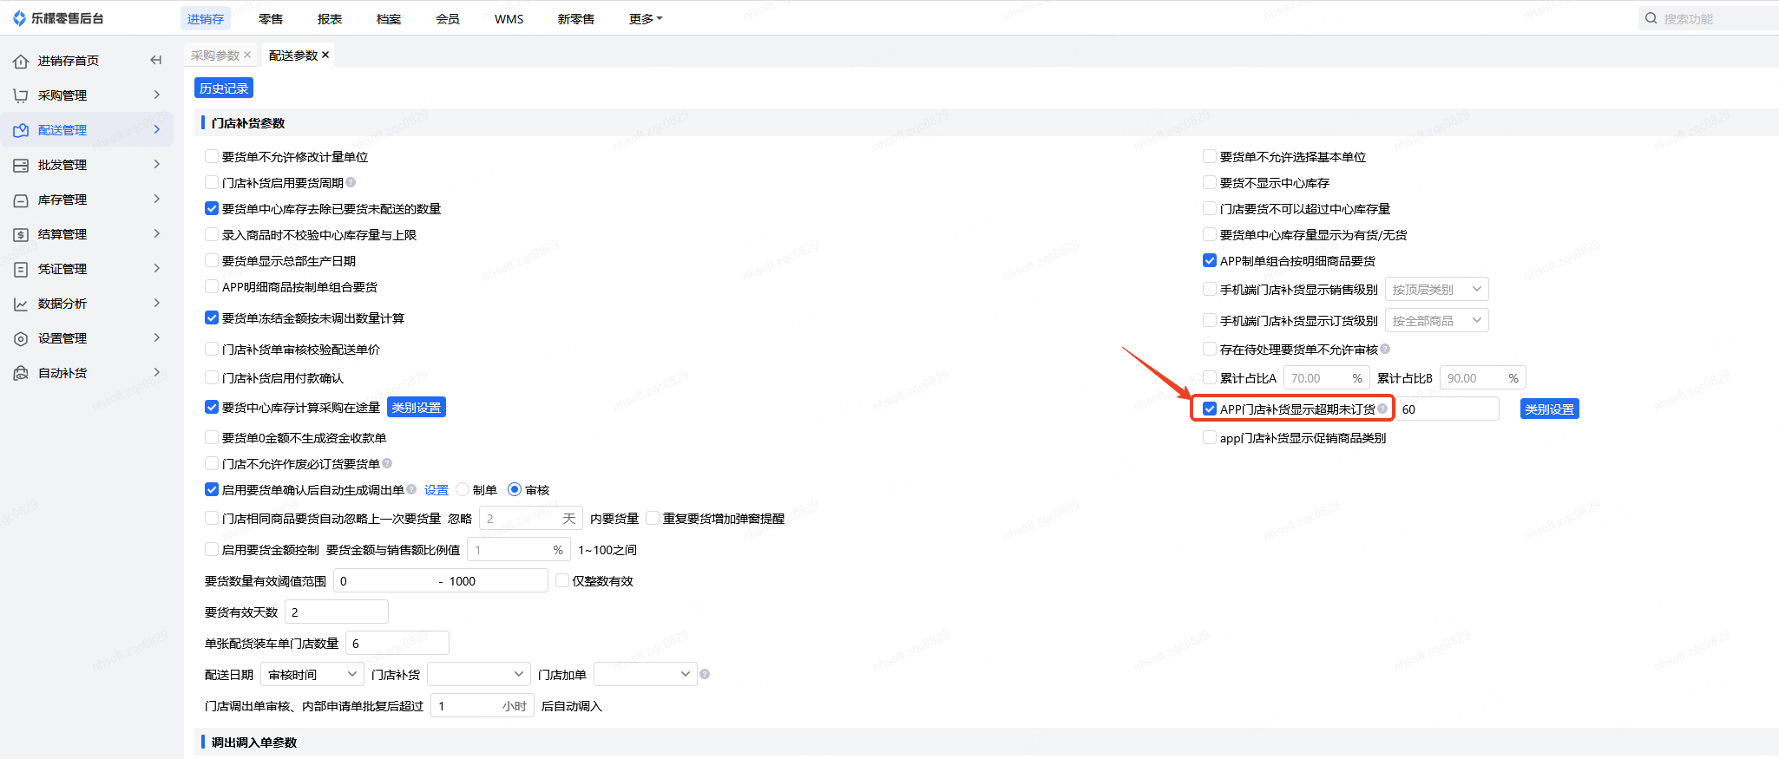The height and width of the screenshot is (759, 1779).
Task: Click the 设置管理 gear icon
Action: point(21,338)
